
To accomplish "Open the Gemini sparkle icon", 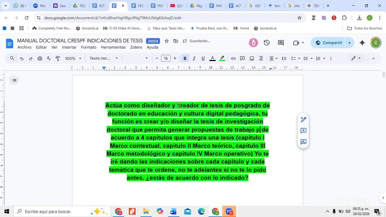I will pyautogui.click(x=362, y=43).
